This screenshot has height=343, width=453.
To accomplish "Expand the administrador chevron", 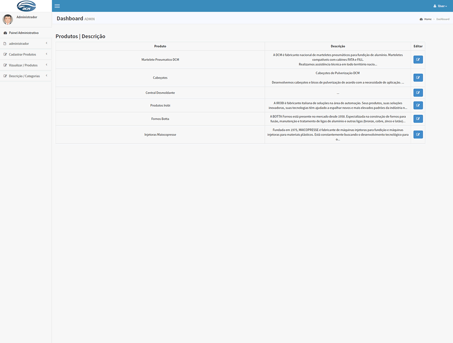I will coord(46,43).
